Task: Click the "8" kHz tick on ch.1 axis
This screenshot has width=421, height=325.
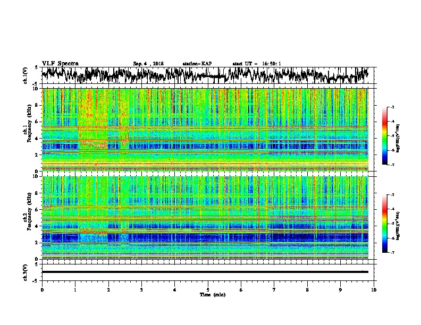Action: [x=37, y=105]
